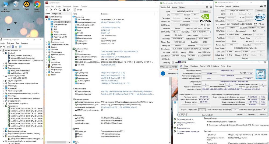Click Bus Interface question mark in NVIDIA GPU-Z

210,32
